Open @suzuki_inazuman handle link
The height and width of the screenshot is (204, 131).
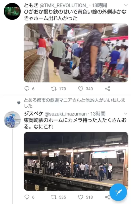pos(65,114)
